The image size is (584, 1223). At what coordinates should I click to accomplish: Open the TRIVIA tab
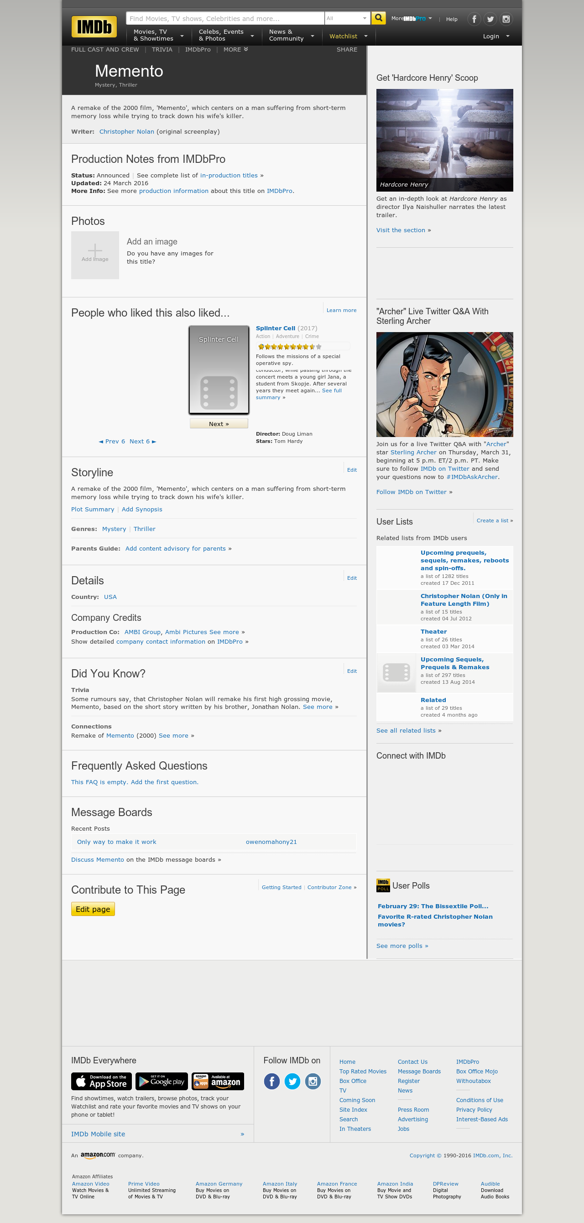tap(162, 49)
